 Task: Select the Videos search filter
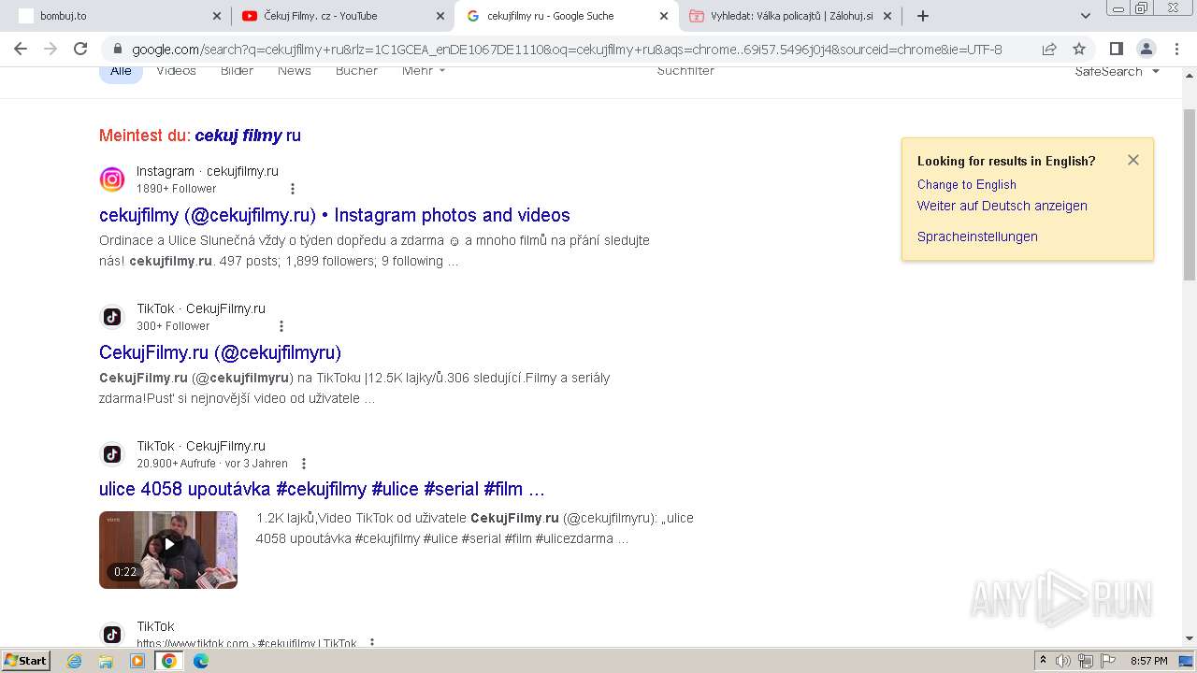(x=176, y=71)
